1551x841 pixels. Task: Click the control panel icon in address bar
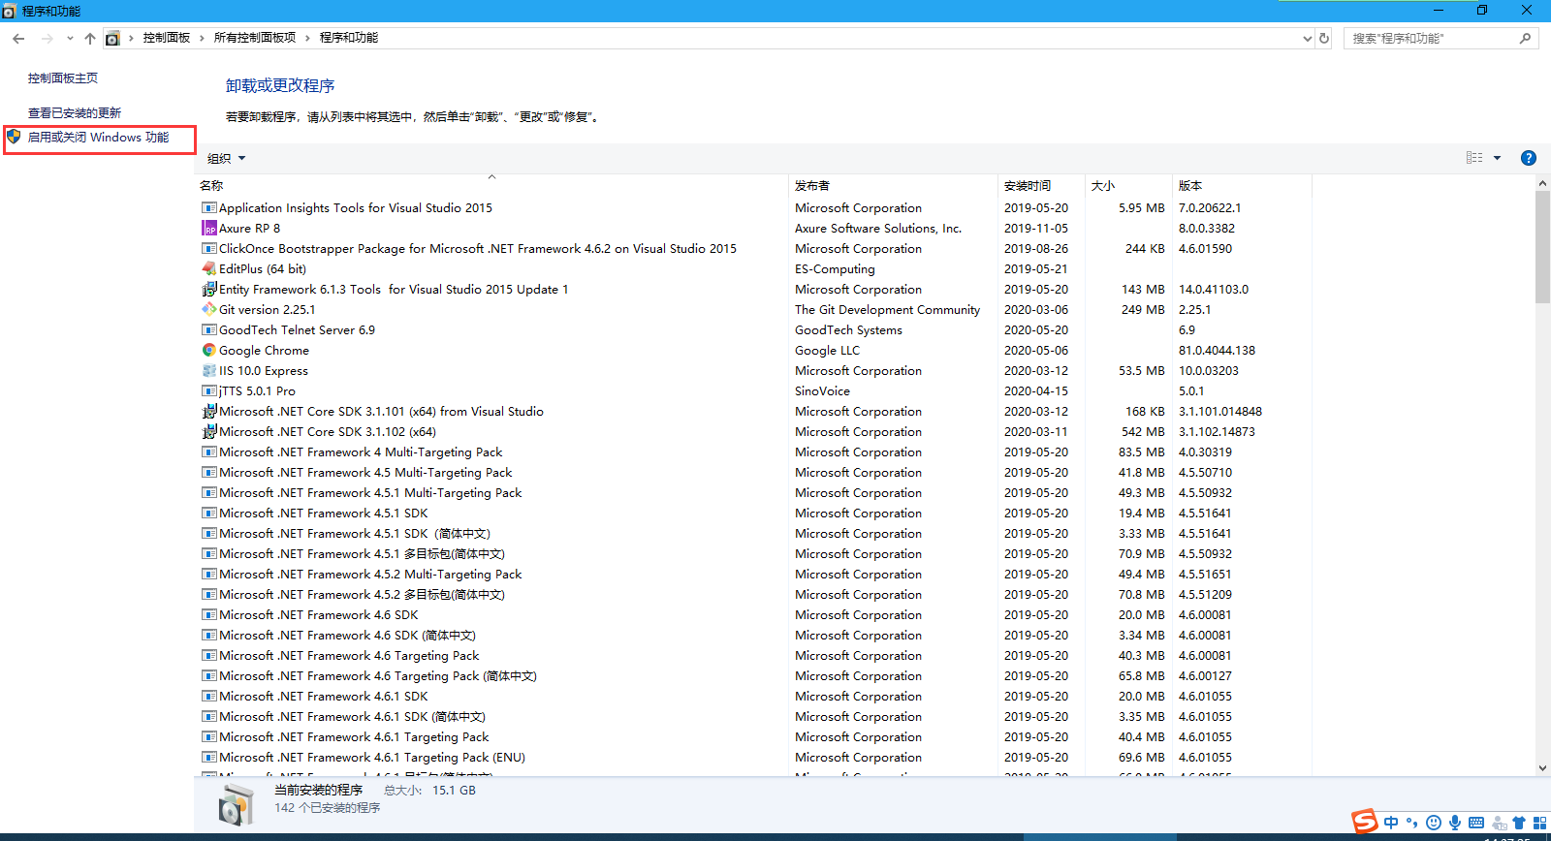pos(112,39)
